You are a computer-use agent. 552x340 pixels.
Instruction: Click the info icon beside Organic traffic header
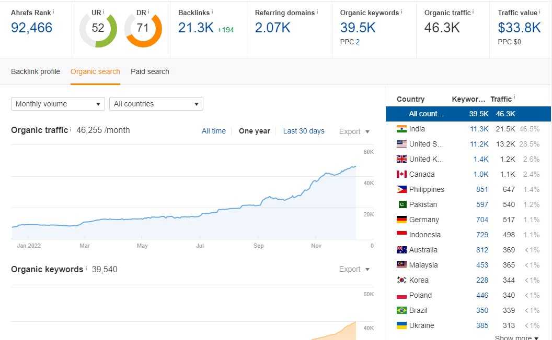click(473, 11)
